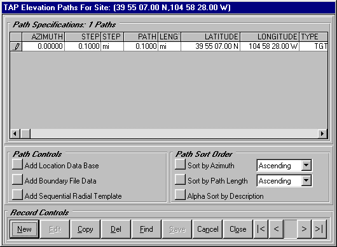This screenshot has width=337, height=247.
Task: Click the horizontal scrollbar thumb
Action: click(x=25, y=134)
